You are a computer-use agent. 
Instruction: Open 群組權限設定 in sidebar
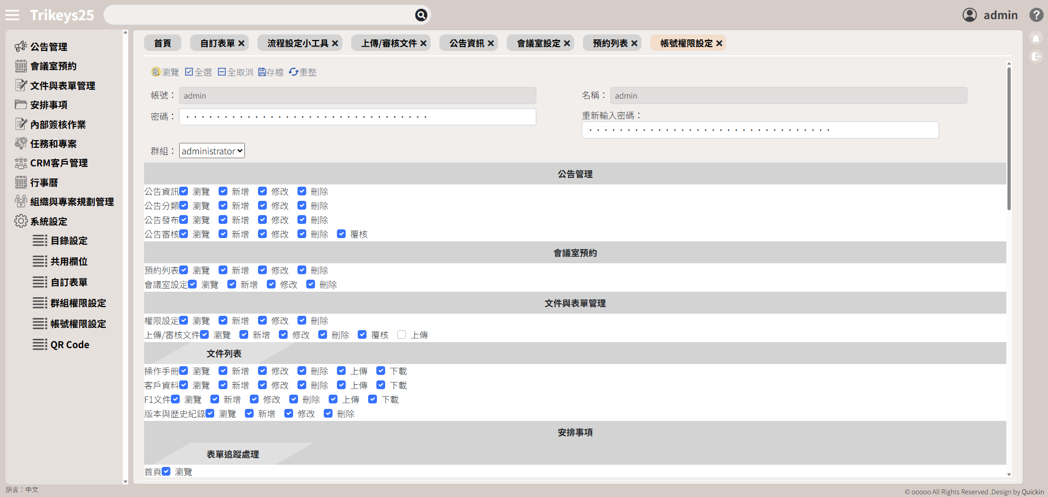[78, 303]
